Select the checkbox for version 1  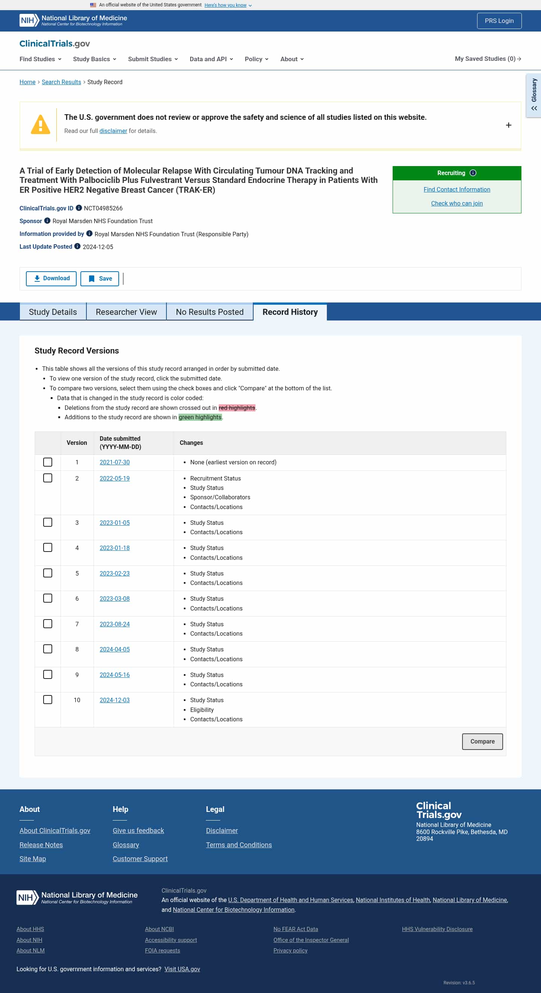48,462
